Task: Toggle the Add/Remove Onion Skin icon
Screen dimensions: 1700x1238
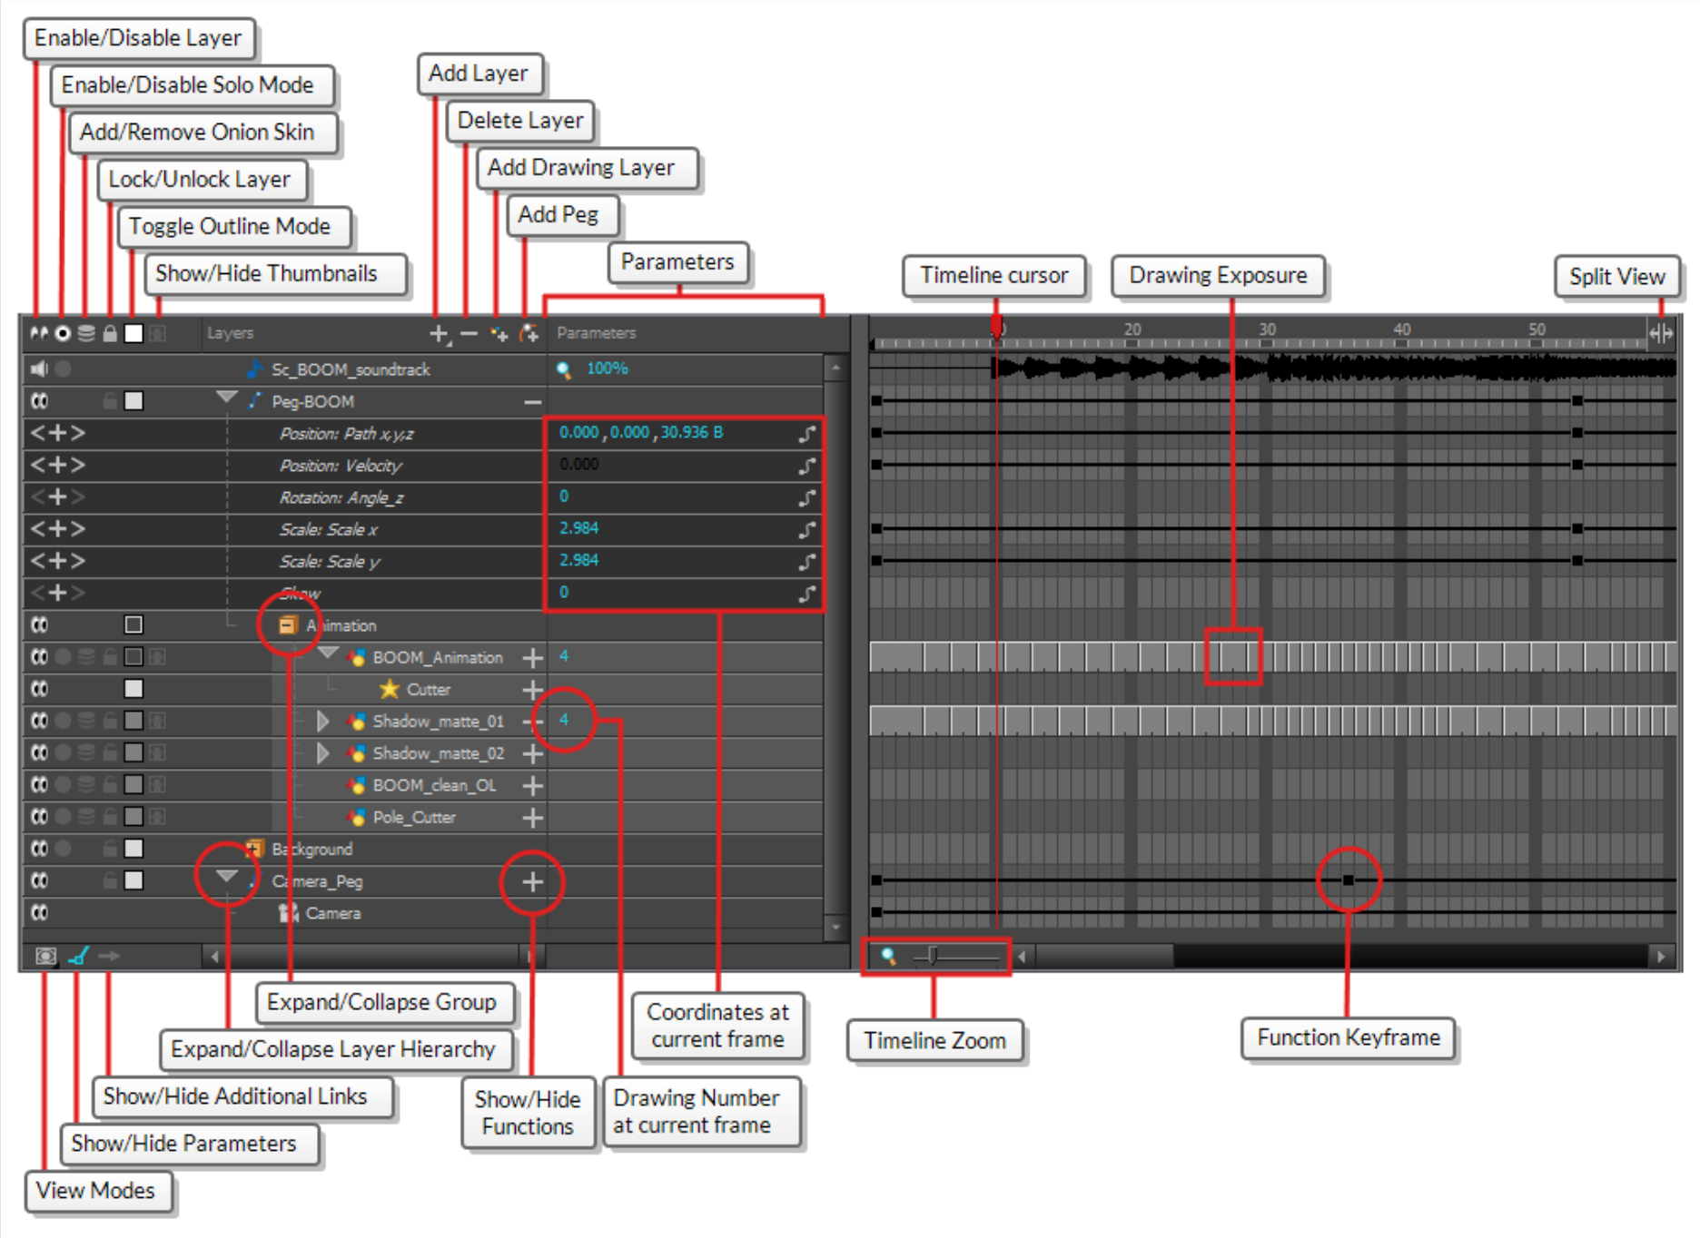Action: (86, 333)
